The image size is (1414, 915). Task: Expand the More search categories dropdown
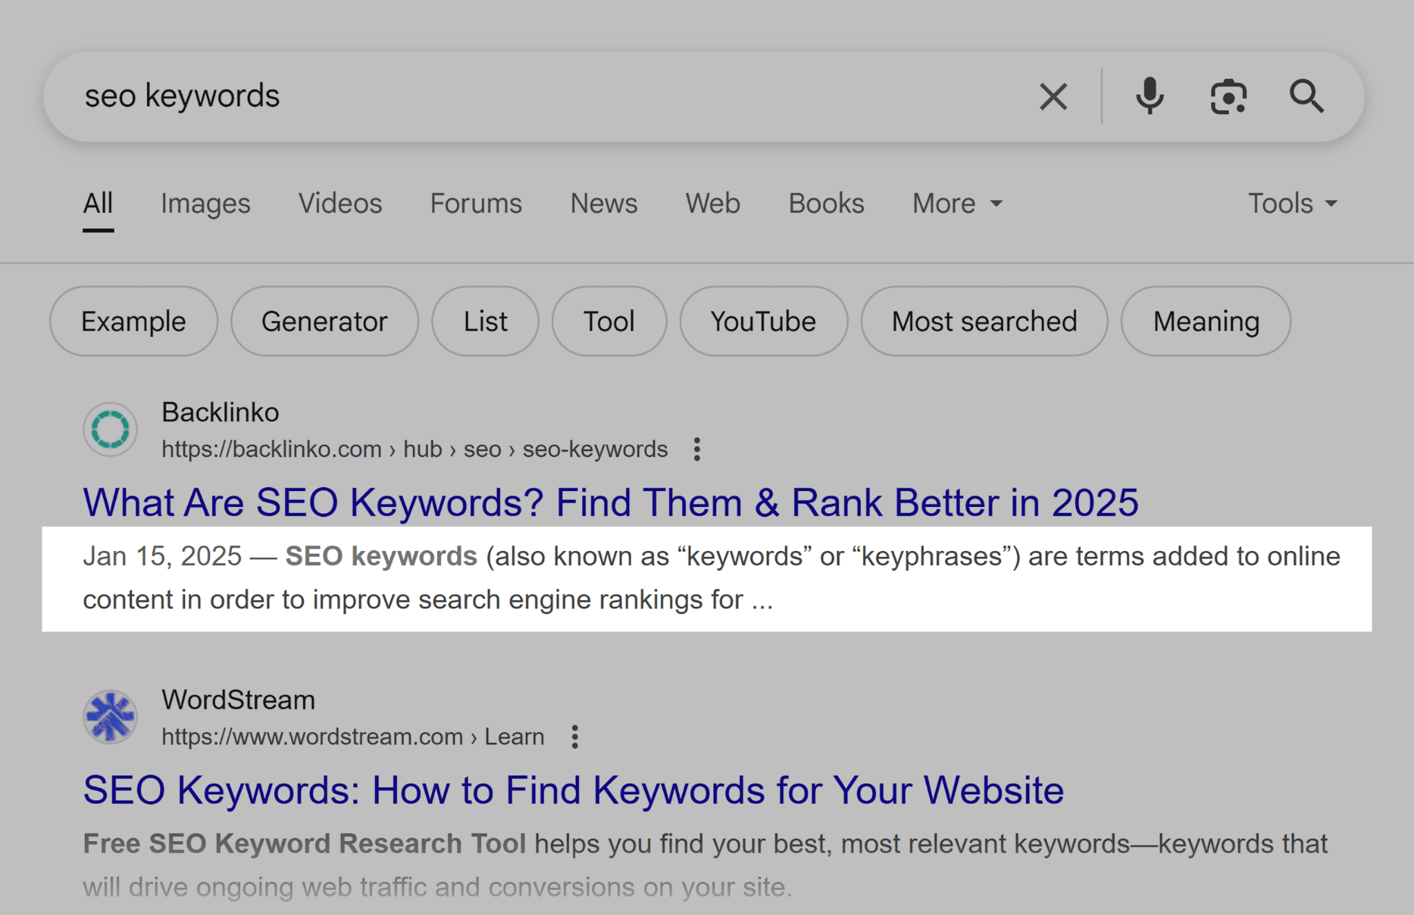956,203
